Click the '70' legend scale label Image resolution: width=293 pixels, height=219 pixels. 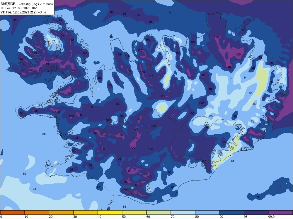[x=173, y=217]
